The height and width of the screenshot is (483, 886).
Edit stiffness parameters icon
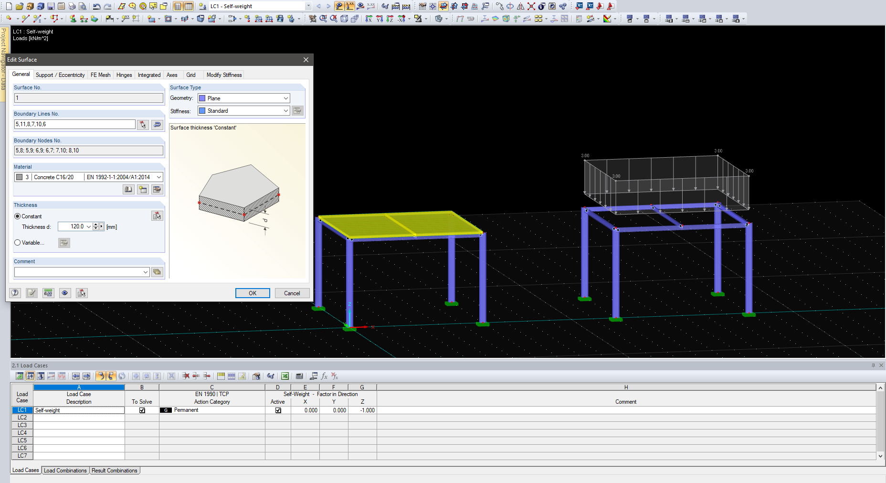point(297,111)
